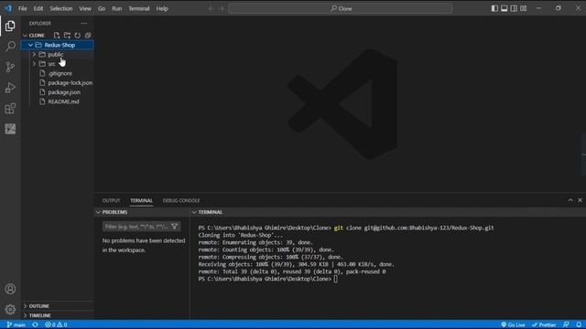Image resolution: width=586 pixels, height=329 pixels.
Task: Click the New Folder icon in Explorer
Action: pos(67,35)
